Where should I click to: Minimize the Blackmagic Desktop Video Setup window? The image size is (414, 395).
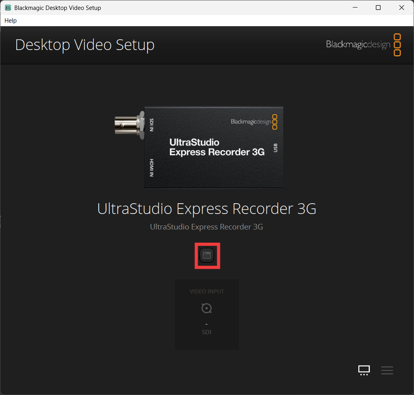pyautogui.click(x=355, y=8)
